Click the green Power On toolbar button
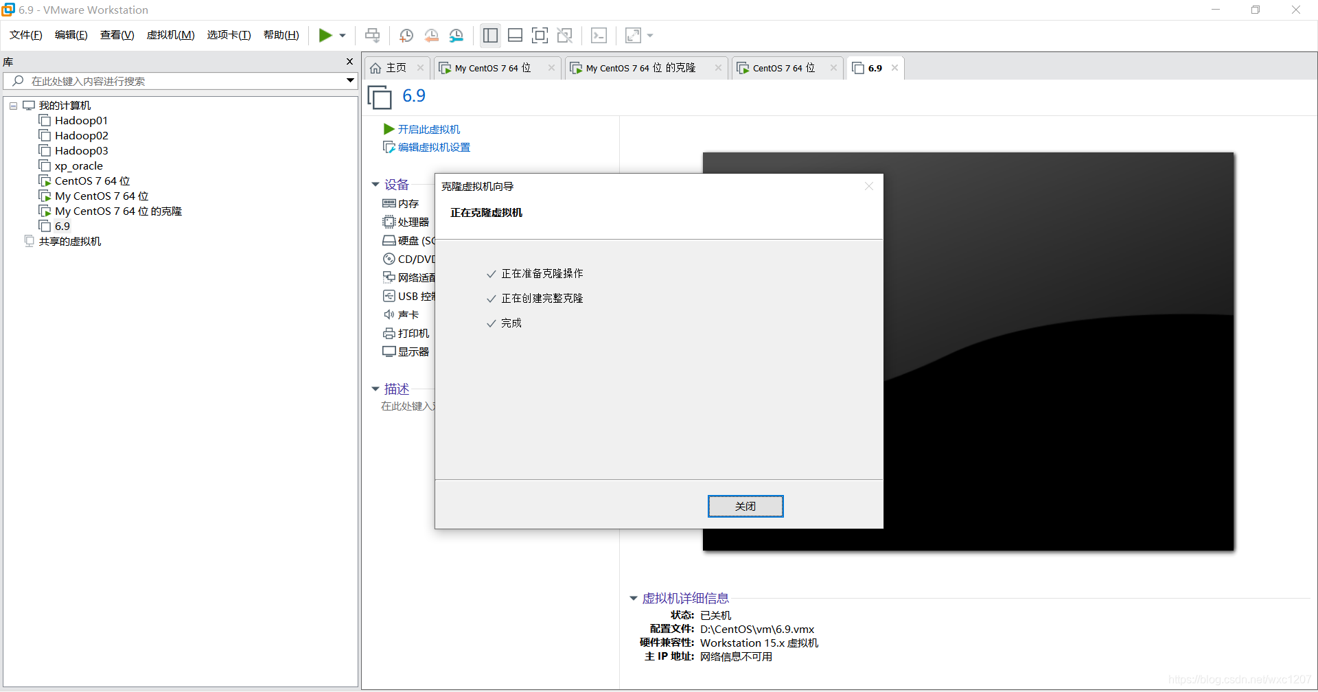 coord(325,36)
